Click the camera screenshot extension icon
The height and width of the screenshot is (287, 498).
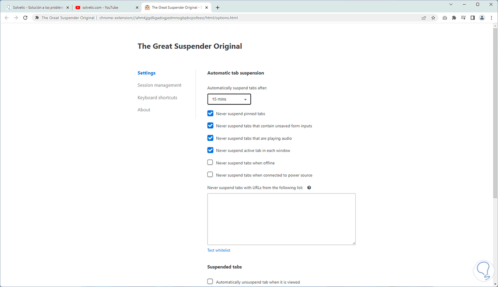pyautogui.click(x=445, y=18)
